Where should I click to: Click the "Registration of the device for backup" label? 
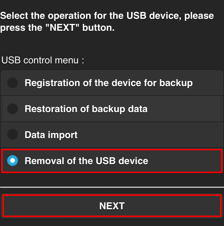click(x=108, y=83)
